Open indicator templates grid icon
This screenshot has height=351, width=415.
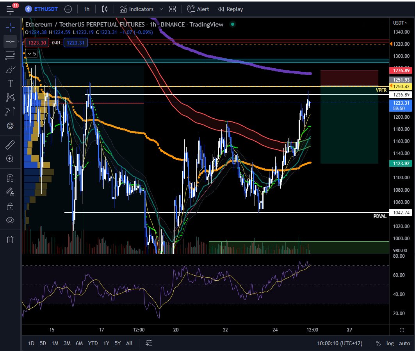(x=173, y=9)
